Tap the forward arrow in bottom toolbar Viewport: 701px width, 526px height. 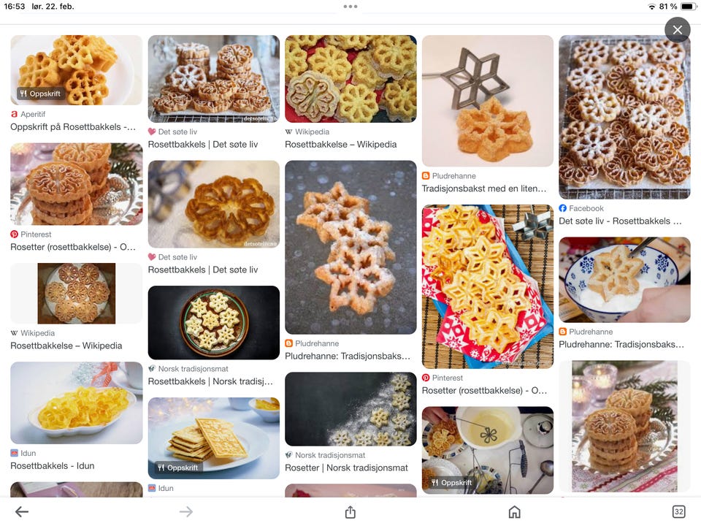186,511
